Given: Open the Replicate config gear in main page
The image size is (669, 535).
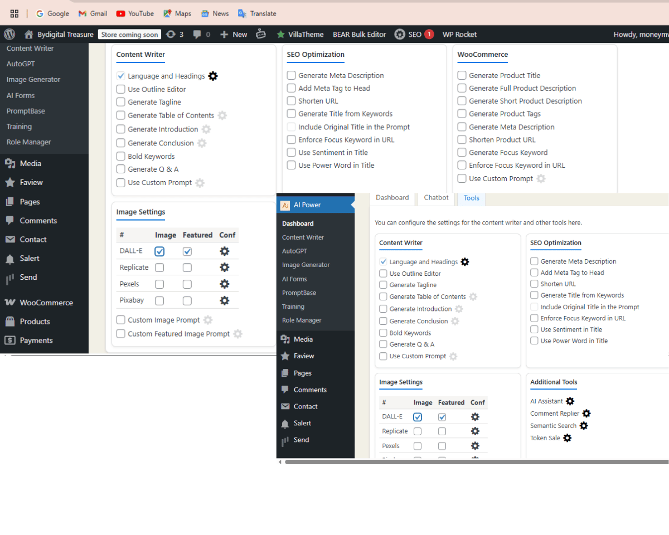Looking at the screenshot, I should [225, 267].
